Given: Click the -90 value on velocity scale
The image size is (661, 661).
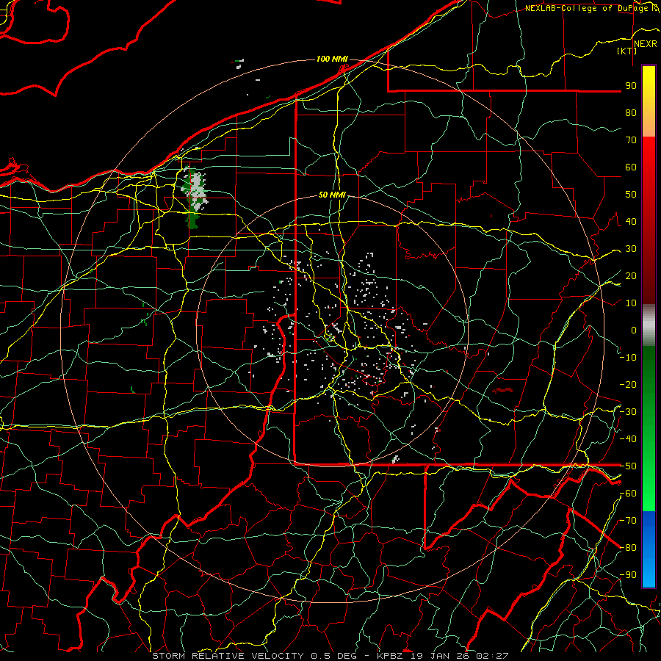Looking at the screenshot, I should point(628,575).
